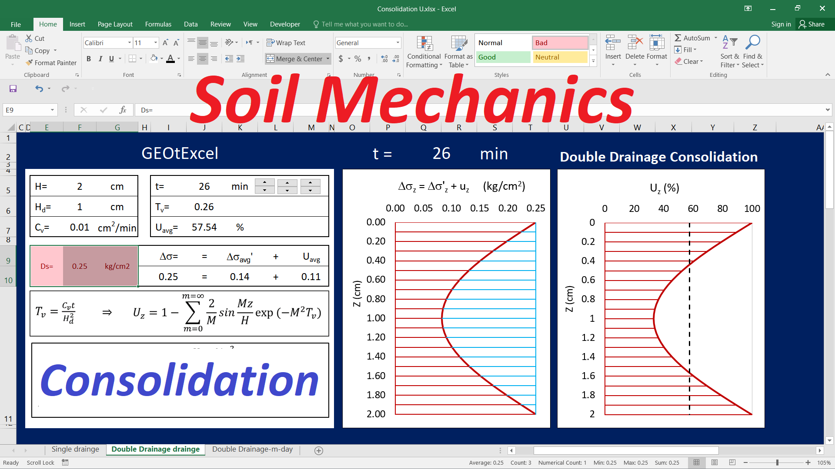The width and height of the screenshot is (835, 469).
Task: Toggle Merge & Center
Action: click(x=294, y=59)
